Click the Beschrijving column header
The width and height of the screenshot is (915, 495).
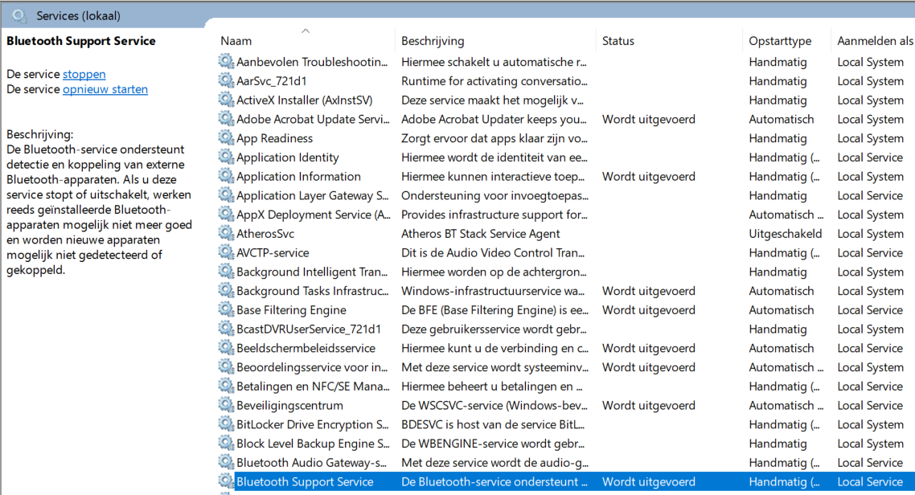[x=495, y=41]
